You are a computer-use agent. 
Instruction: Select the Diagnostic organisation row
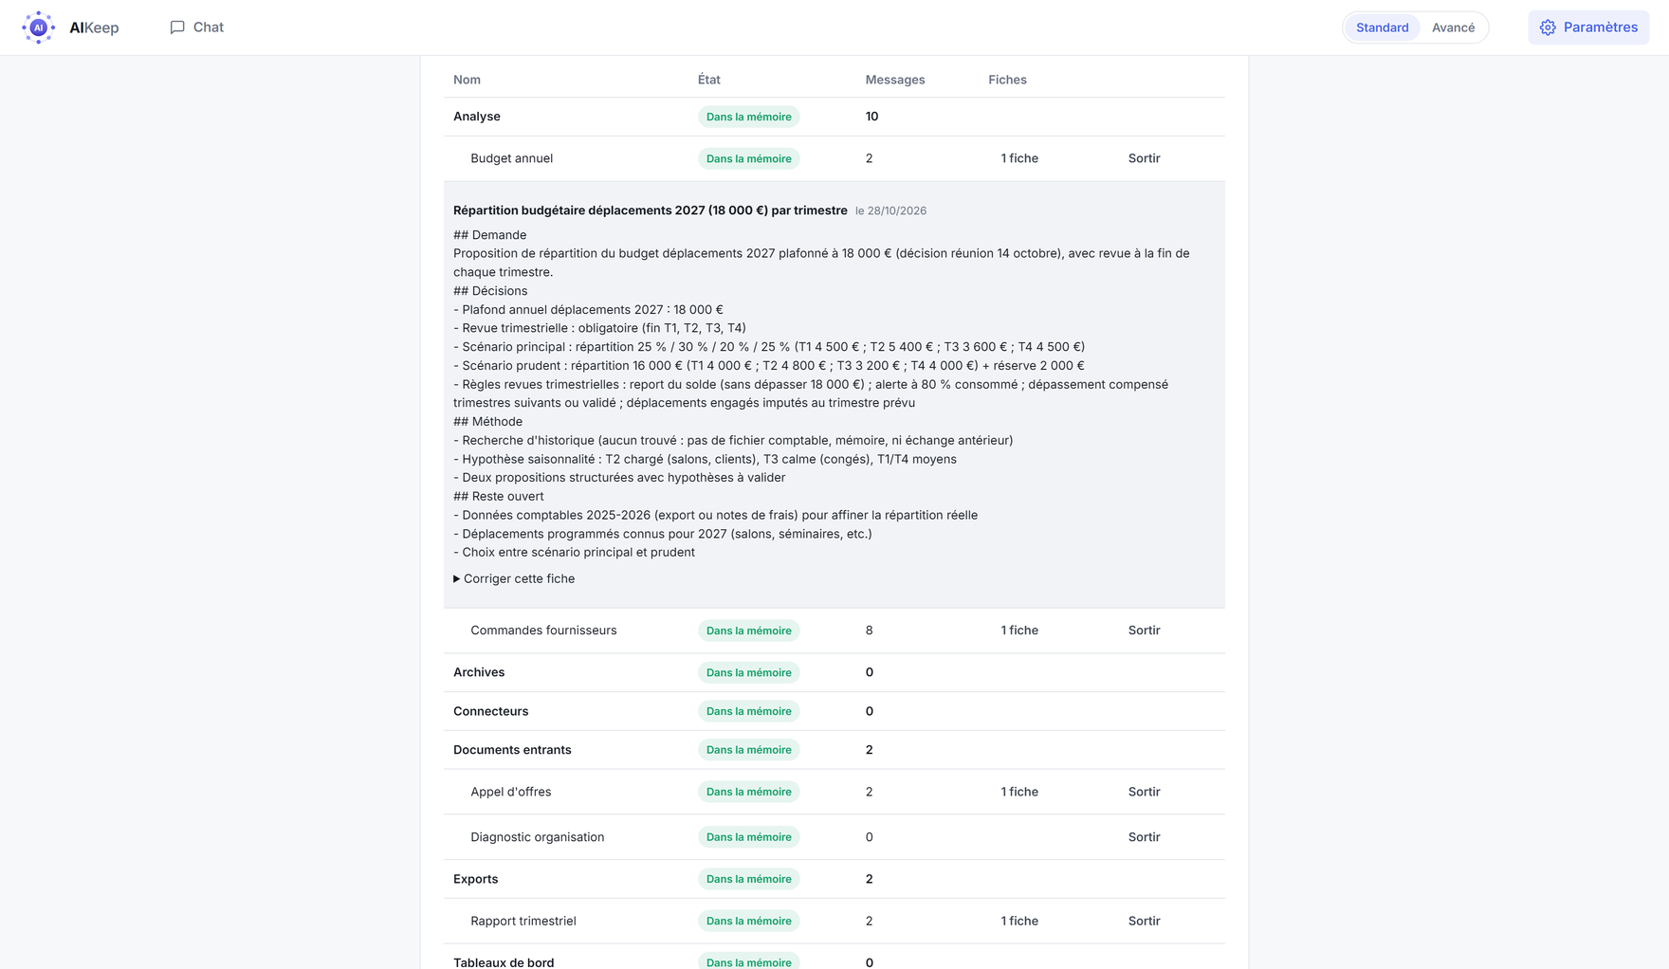click(x=834, y=837)
